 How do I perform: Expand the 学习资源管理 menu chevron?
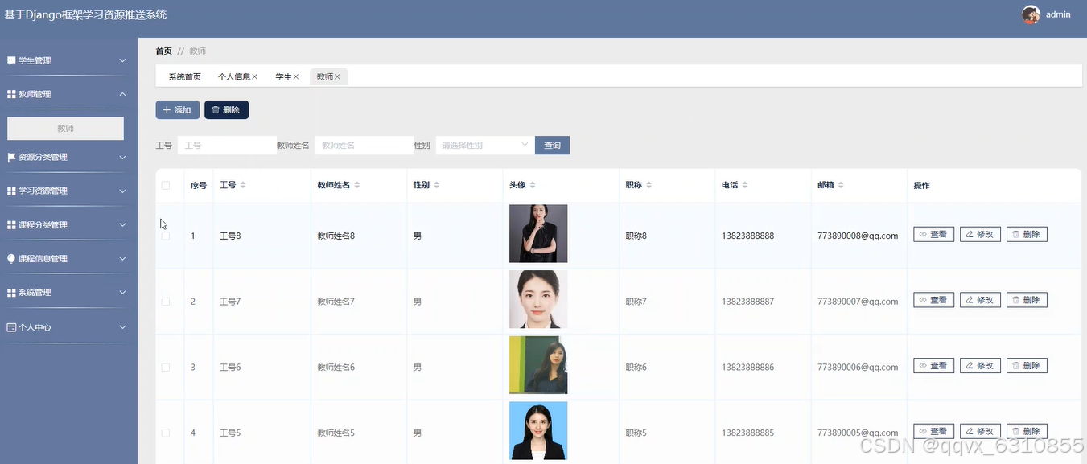[x=123, y=191]
